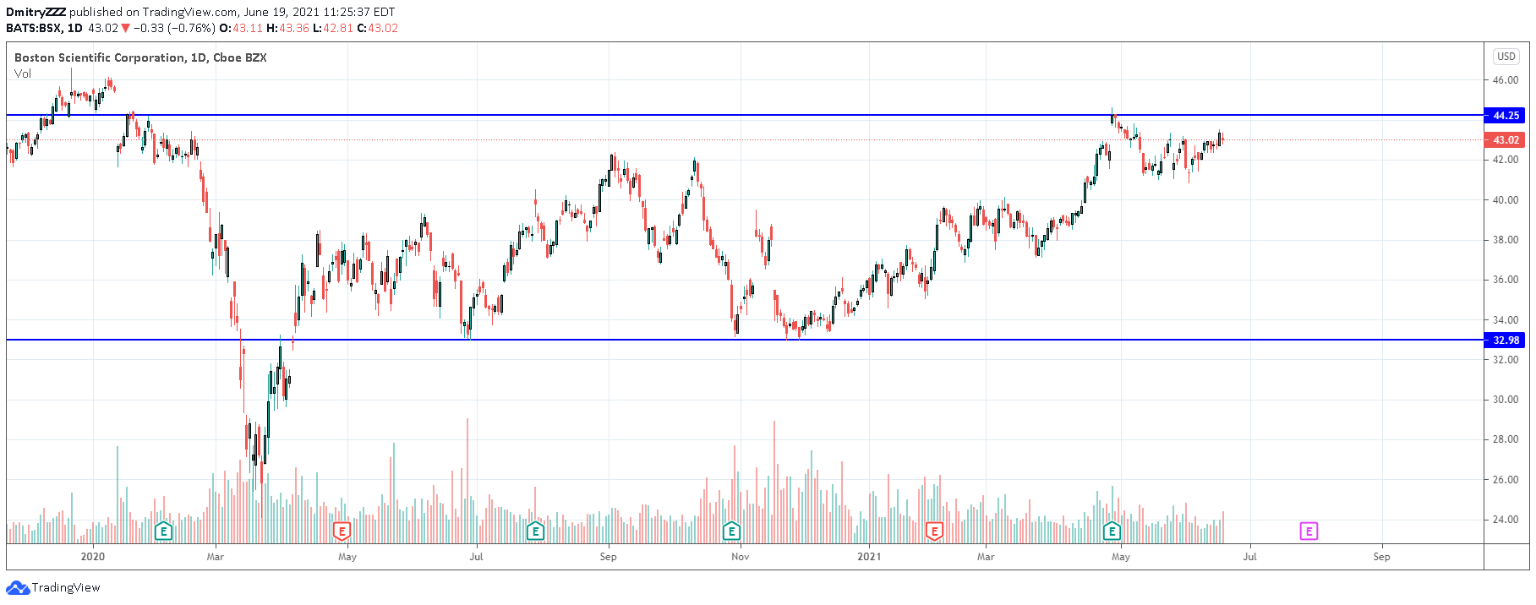Click the green earnings marker before Nov label
The width and height of the screenshot is (1536, 605).
731,531
